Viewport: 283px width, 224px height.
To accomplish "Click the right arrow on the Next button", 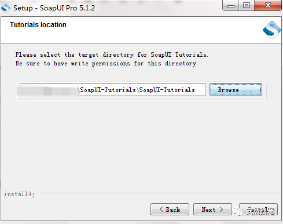I will tap(221, 210).
